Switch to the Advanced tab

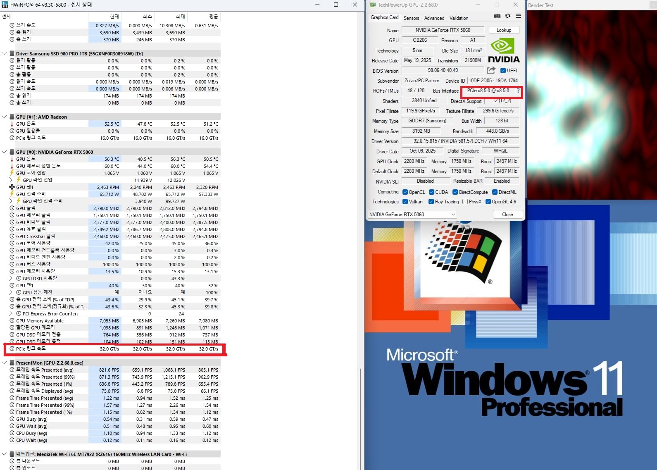(x=434, y=18)
